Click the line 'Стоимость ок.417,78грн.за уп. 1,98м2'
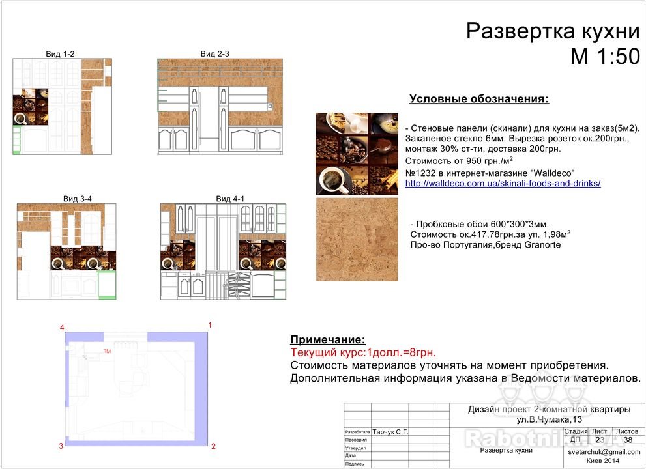 point(490,234)
